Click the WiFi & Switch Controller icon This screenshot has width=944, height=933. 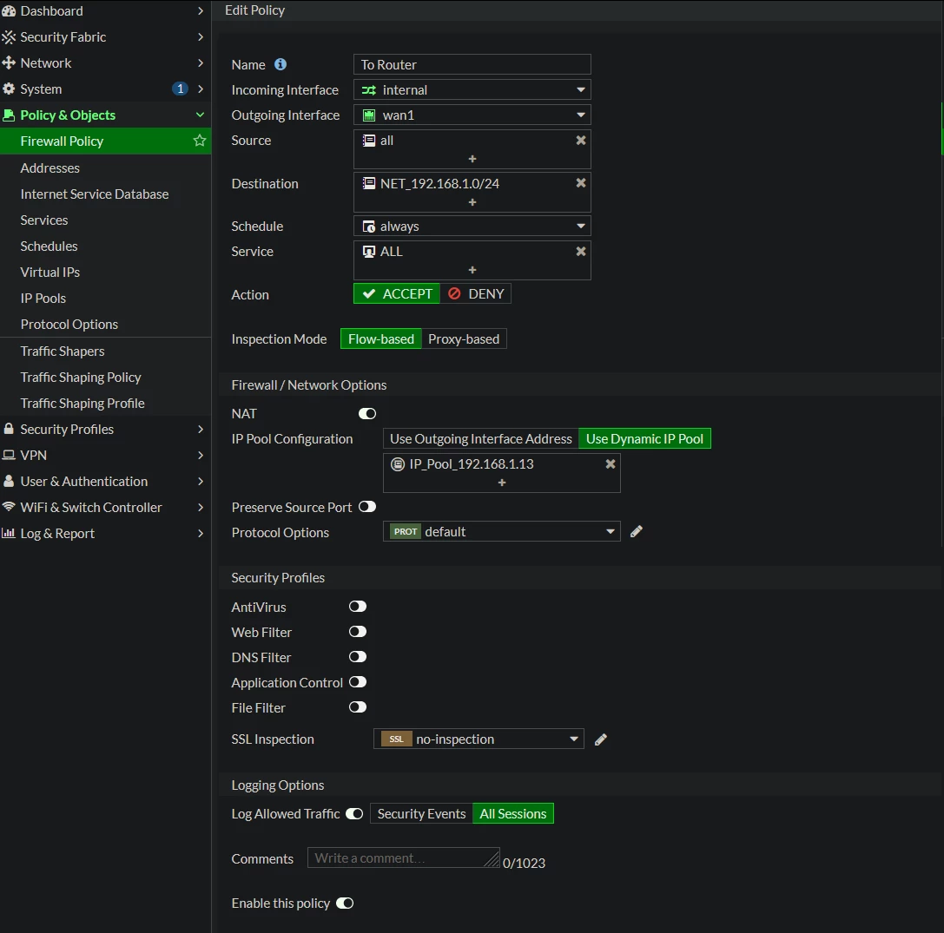[9, 507]
